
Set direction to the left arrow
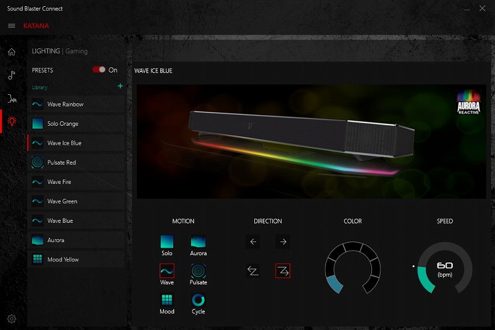[x=253, y=241]
